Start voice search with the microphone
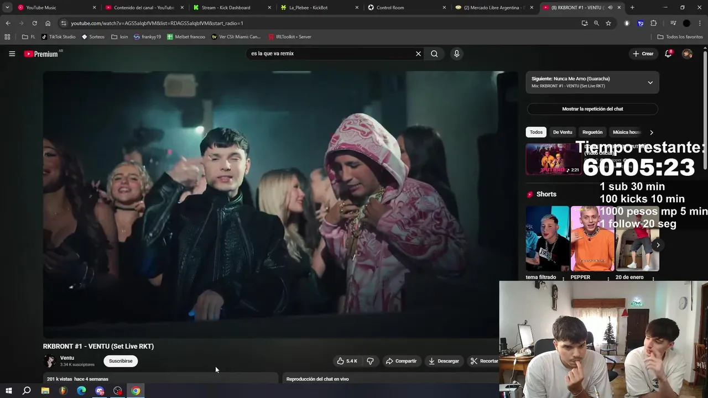Image resolution: width=708 pixels, height=398 pixels. coord(456,54)
